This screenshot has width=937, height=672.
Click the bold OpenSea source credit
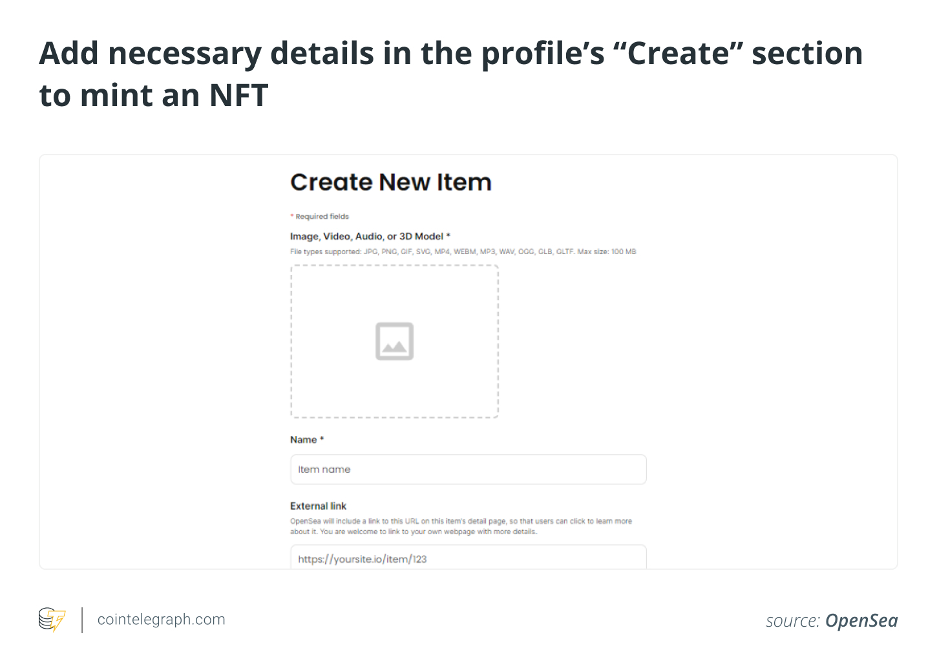861,621
